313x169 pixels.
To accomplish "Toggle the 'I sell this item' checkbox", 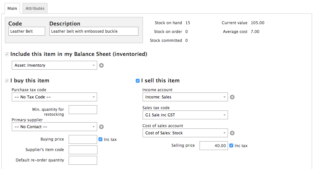I will 138,81.
